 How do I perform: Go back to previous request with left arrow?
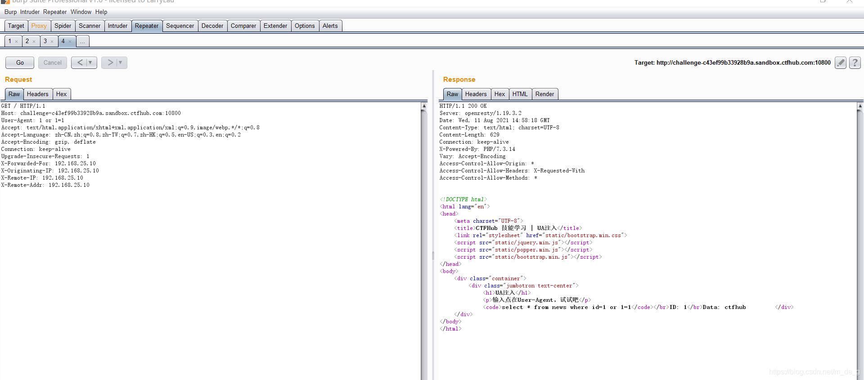(x=80, y=62)
